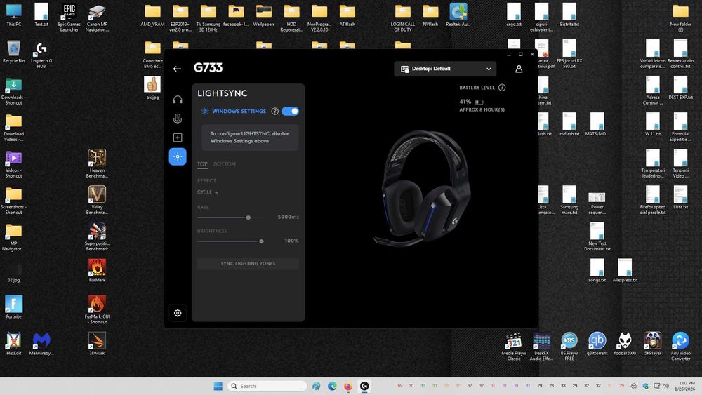Go back with the arrow beside G733
Viewport: 702px width, 395px height.
point(177,69)
